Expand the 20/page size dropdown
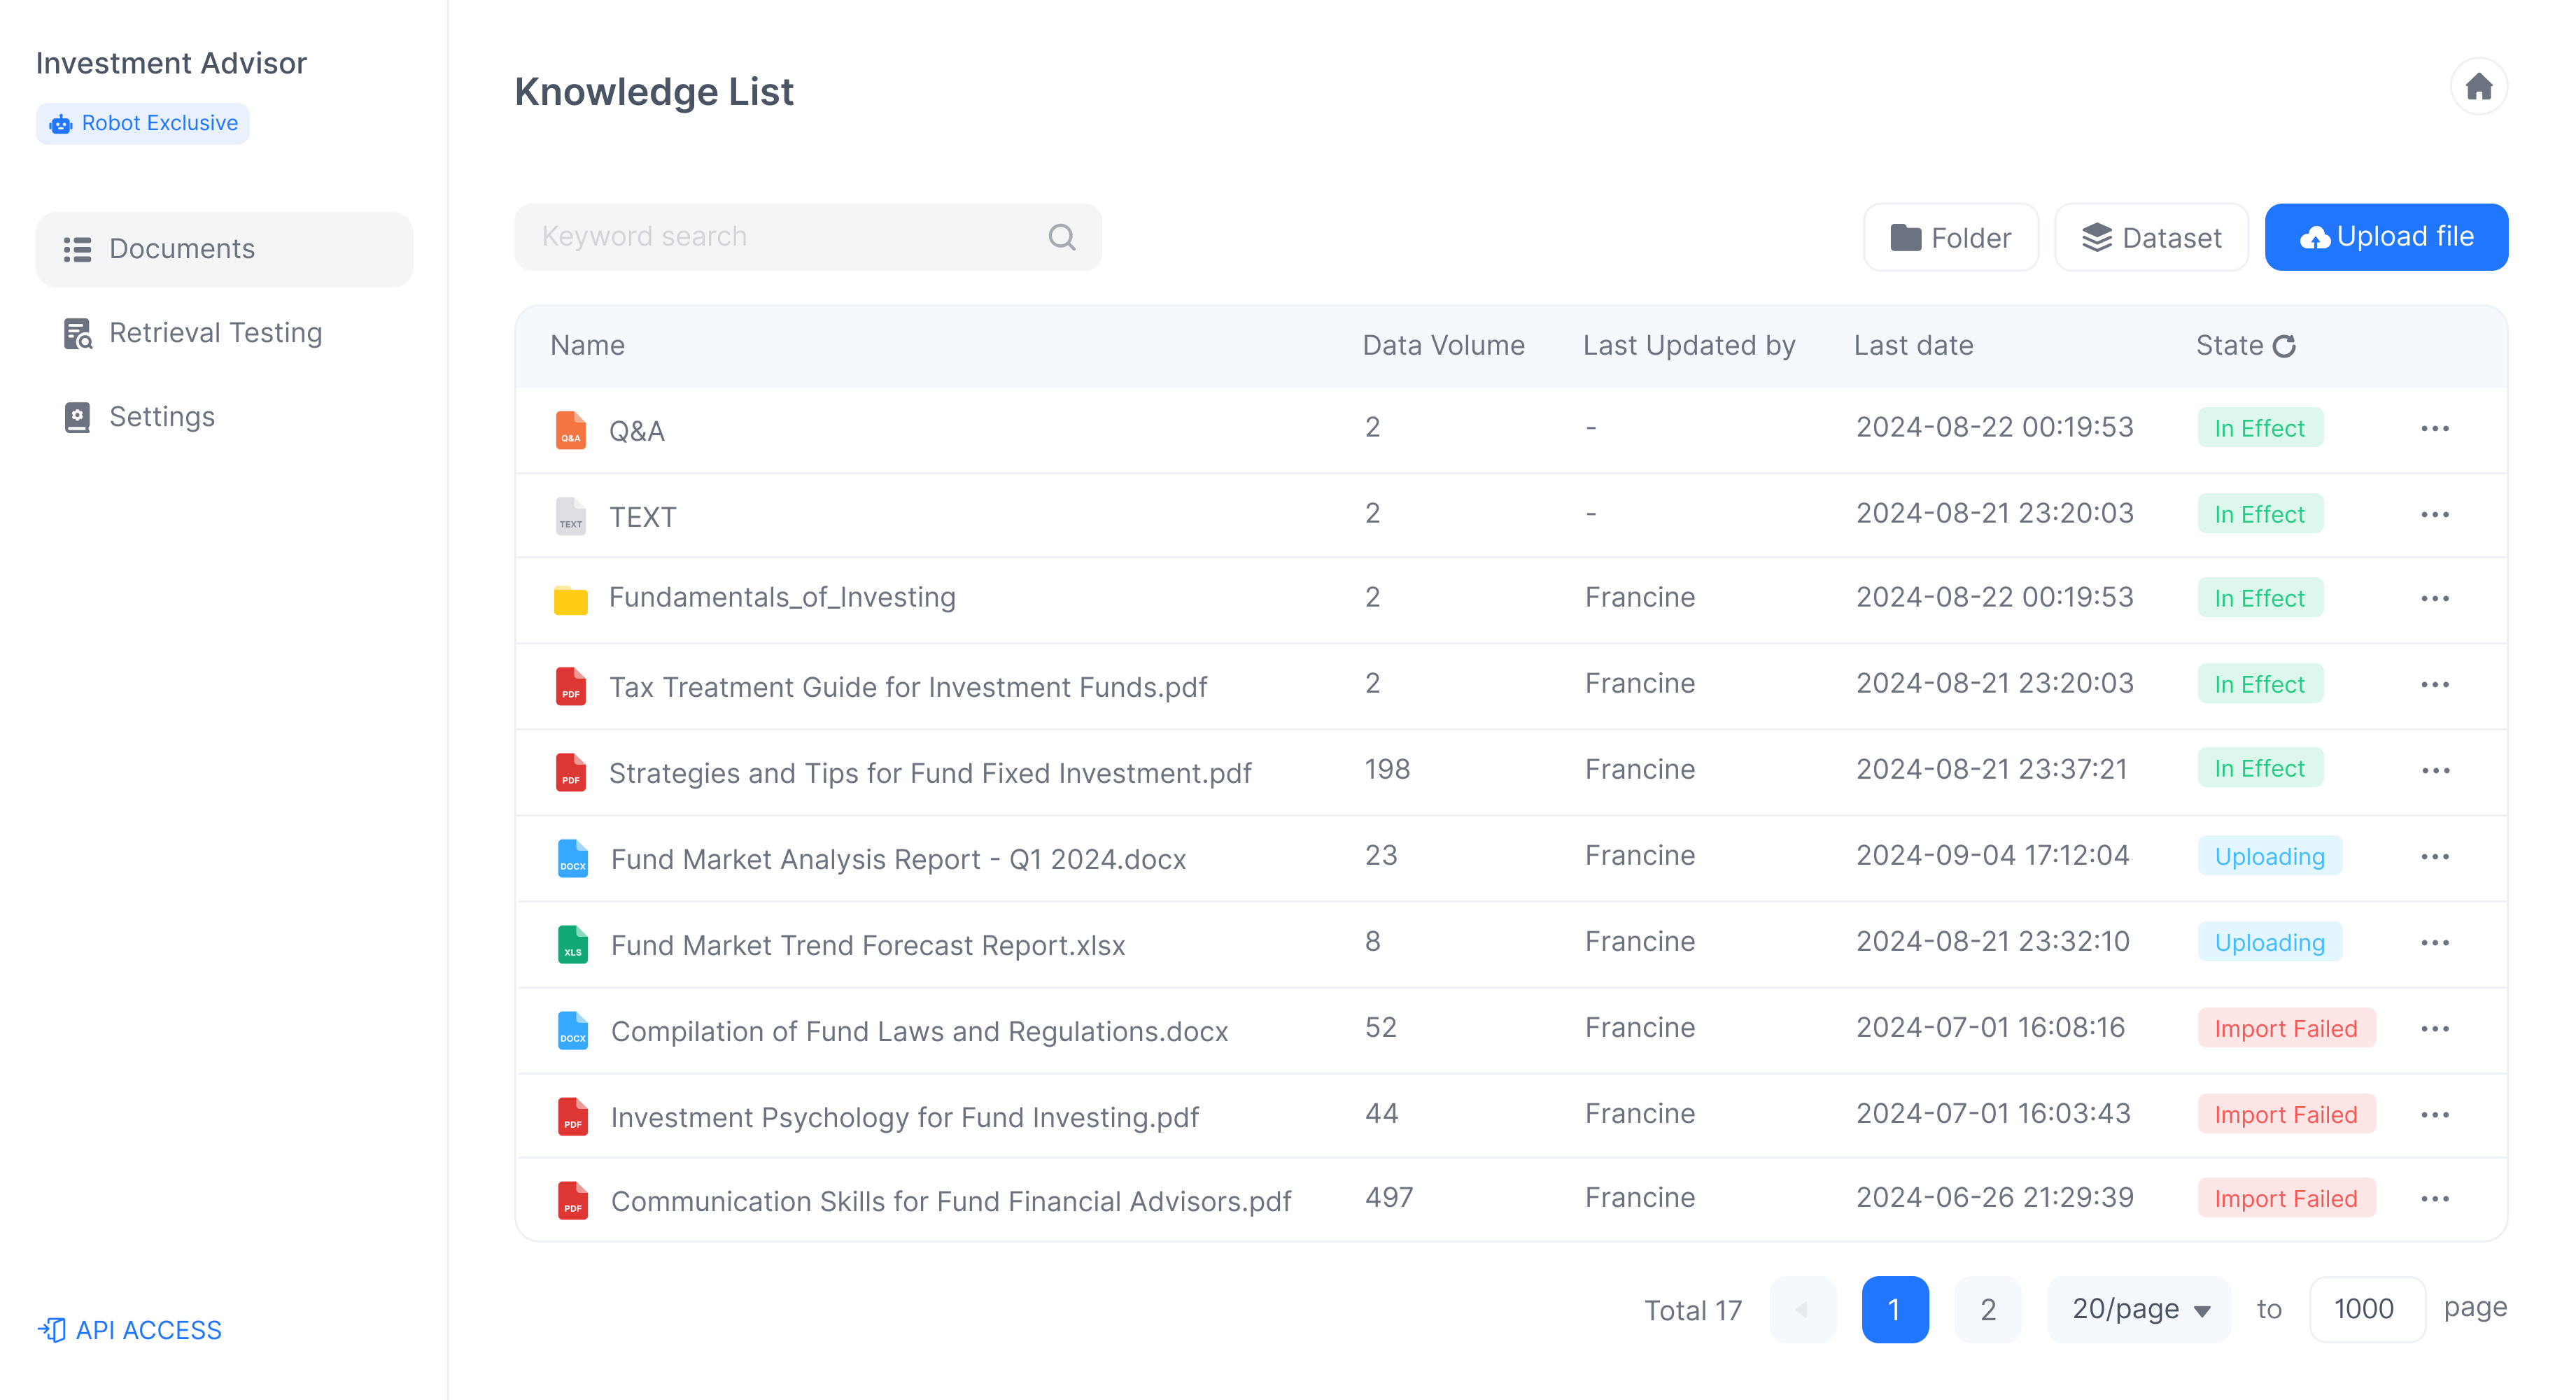Screen dimensions: 2576x1400 click(2139, 1309)
